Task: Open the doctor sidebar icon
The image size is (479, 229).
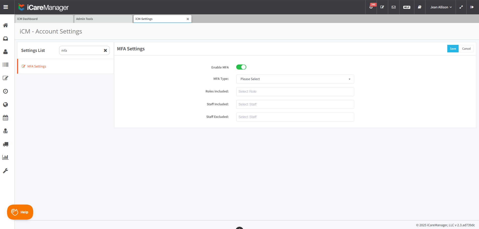Action: [x=6, y=131]
